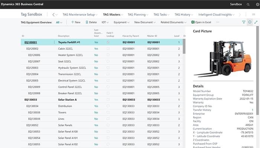Sort by the ID column header
This screenshot has height=148, width=260.
[23, 36]
